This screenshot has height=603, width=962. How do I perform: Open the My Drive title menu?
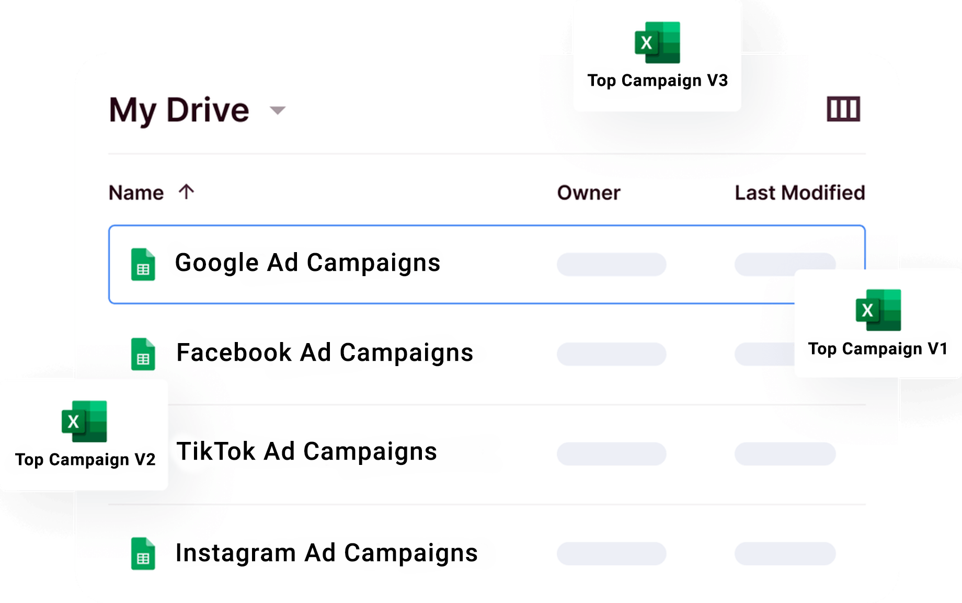coord(179,110)
